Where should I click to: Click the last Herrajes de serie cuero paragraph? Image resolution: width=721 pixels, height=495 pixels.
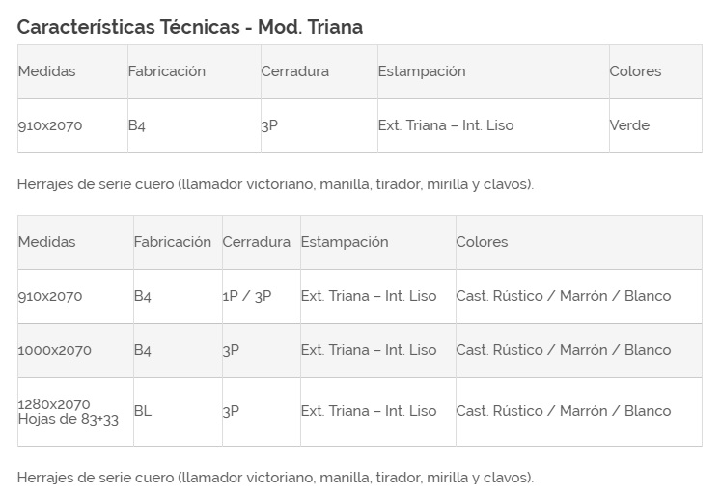275,478
